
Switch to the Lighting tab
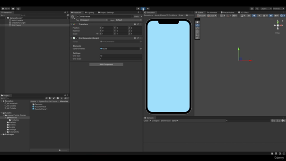coord(89,13)
